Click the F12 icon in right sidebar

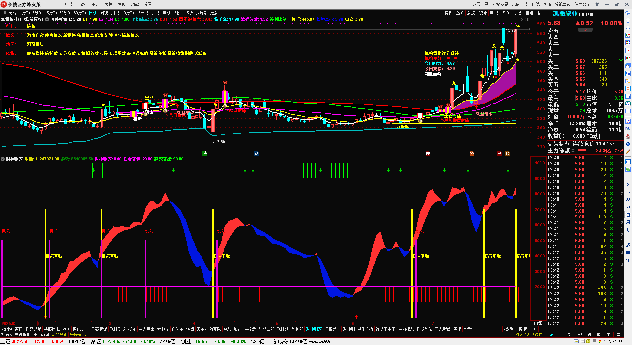[628, 96]
